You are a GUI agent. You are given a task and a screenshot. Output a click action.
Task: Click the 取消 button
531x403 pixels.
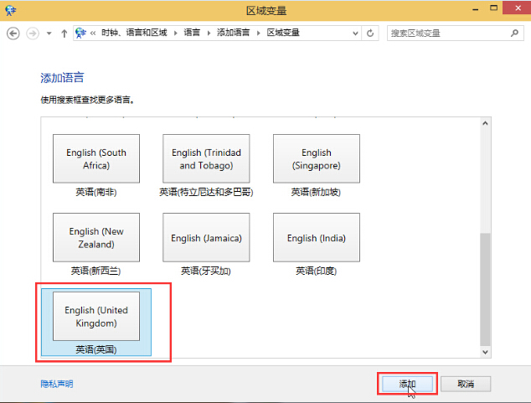pos(466,384)
